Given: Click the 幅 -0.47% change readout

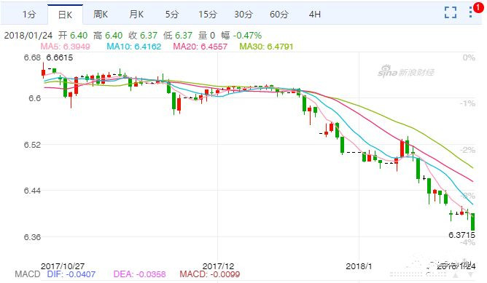Looking at the screenshot, I should tap(241, 36).
